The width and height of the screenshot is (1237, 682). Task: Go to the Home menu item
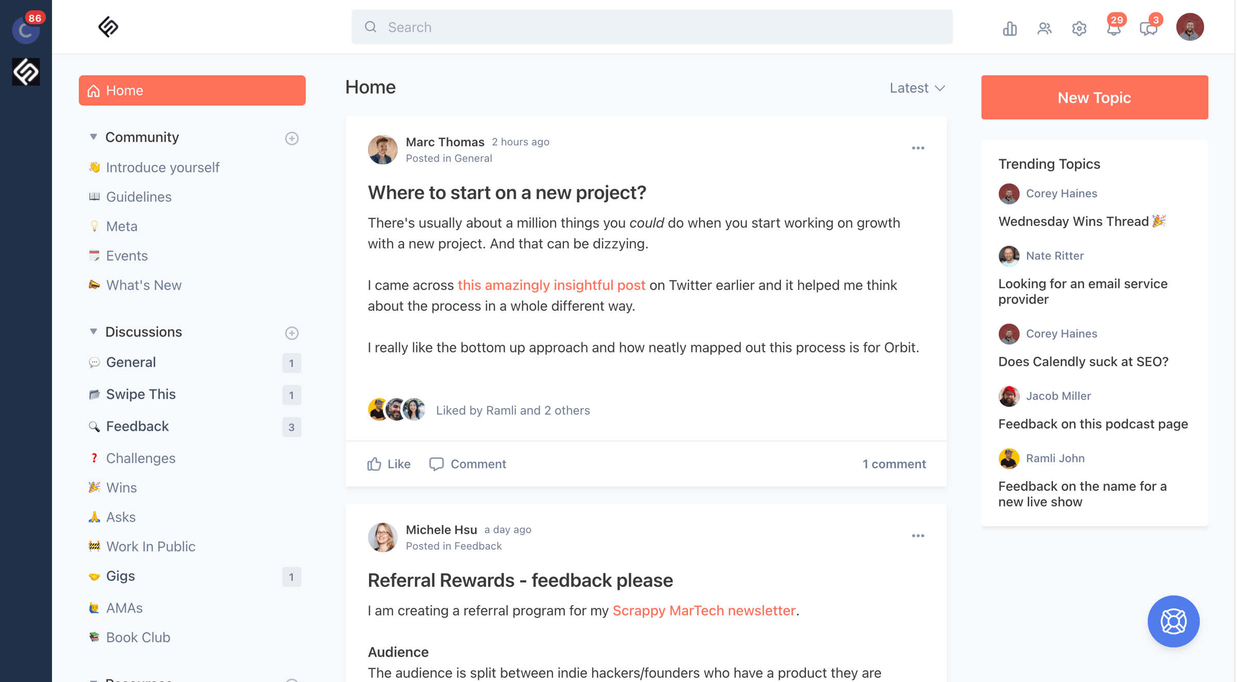192,91
